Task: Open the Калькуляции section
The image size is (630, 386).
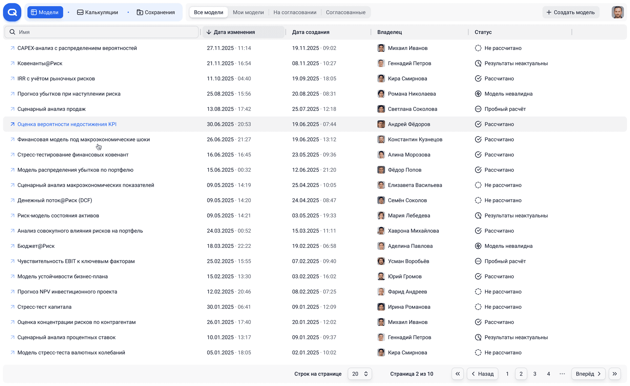Action: click(97, 12)
